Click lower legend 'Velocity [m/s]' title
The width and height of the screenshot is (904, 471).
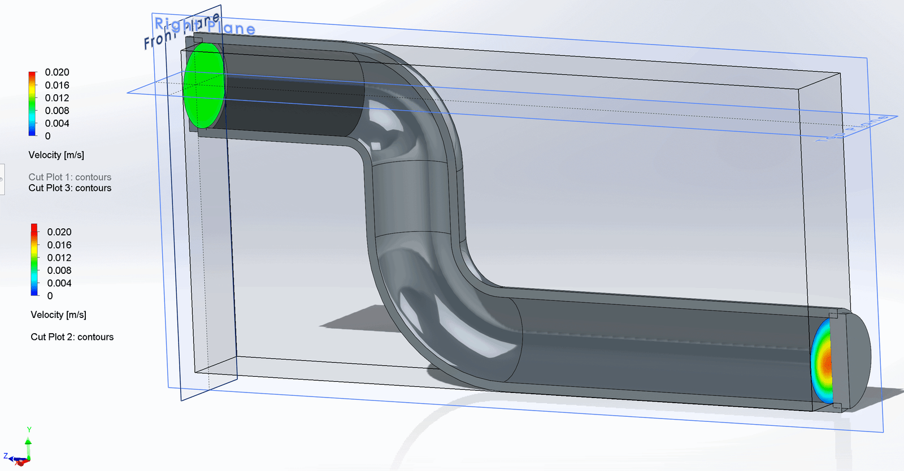(x=59, y=315)
